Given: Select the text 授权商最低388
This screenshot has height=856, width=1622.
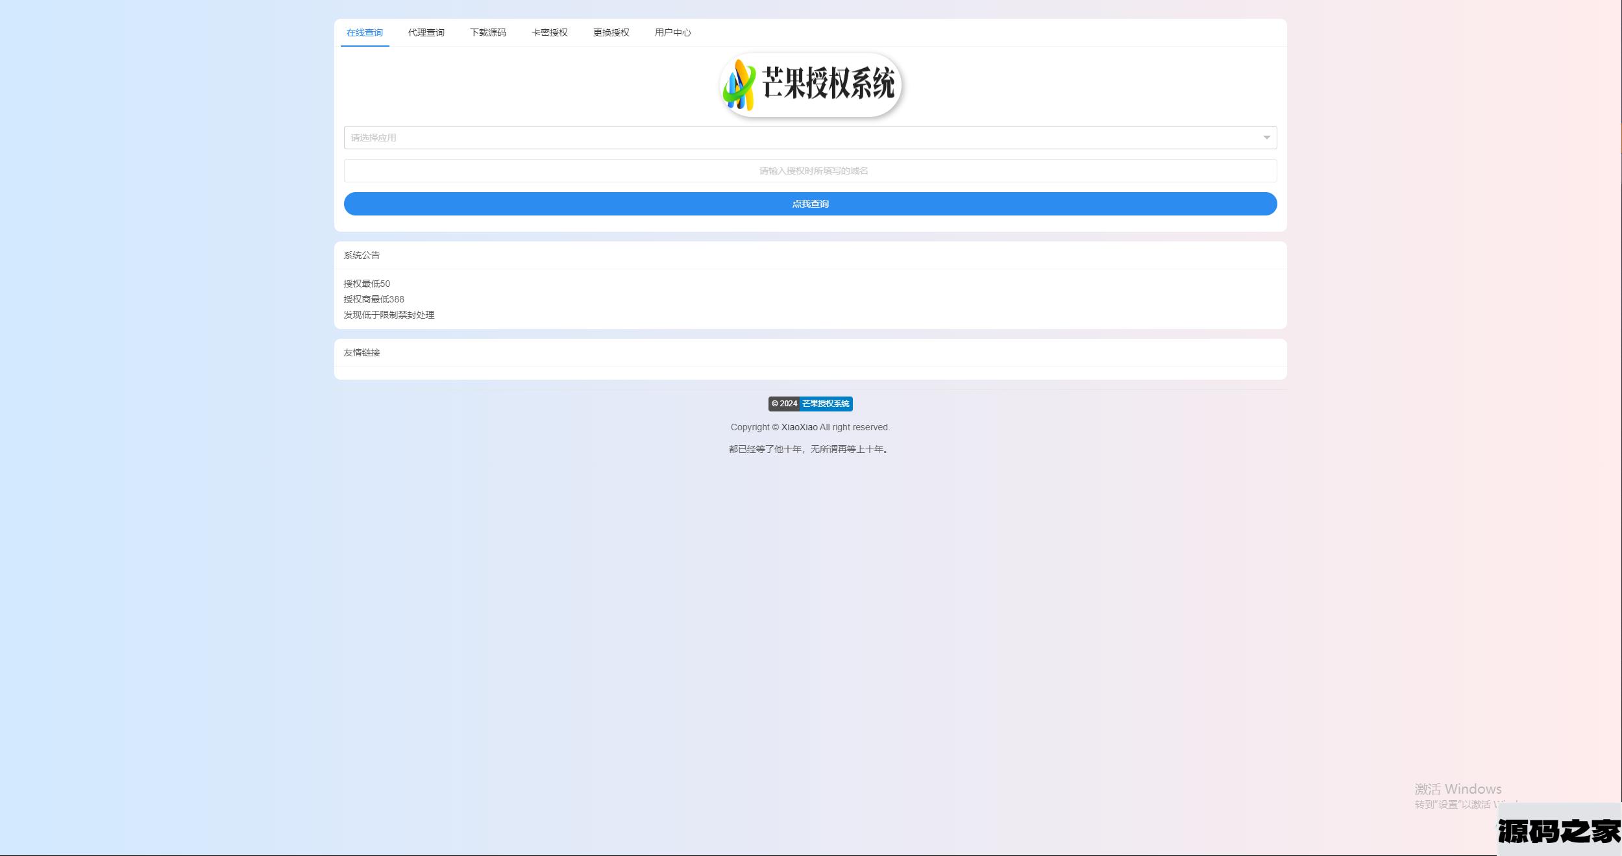Looking at the screenshot, I should tap(374, 299).
